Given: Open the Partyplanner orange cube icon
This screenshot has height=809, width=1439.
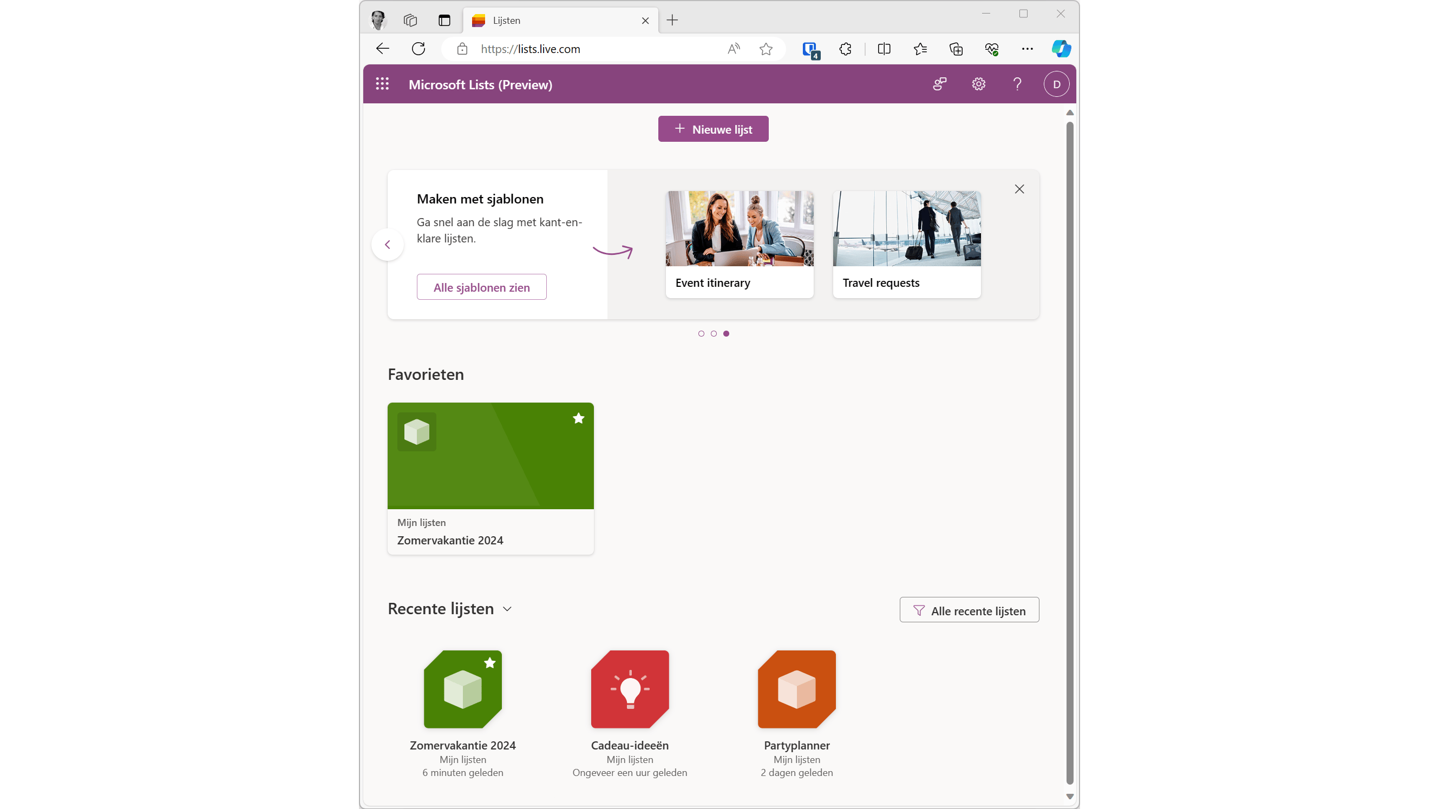Looking at the screenshot, I should 796,689.
